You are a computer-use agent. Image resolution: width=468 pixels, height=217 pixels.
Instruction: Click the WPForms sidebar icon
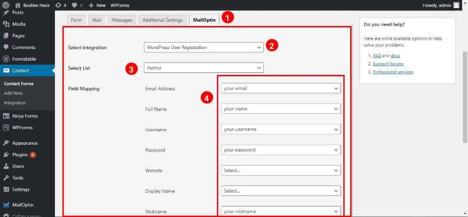pyautogui.click(x=6, y=128)
